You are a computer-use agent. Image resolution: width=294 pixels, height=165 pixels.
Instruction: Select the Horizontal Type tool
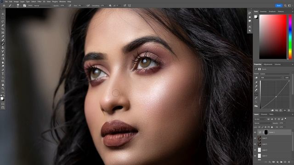(x=3, y=73)
